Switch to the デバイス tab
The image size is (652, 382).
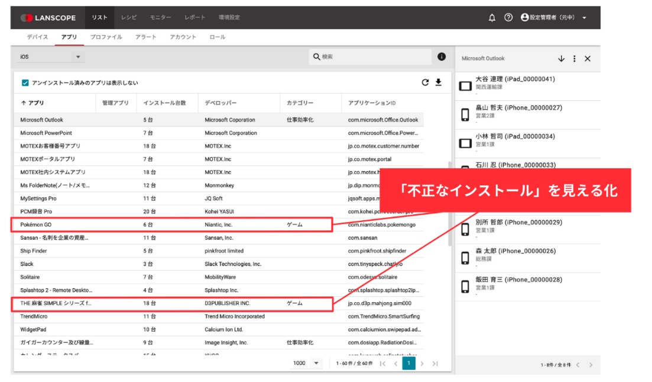tap(37, 37)
